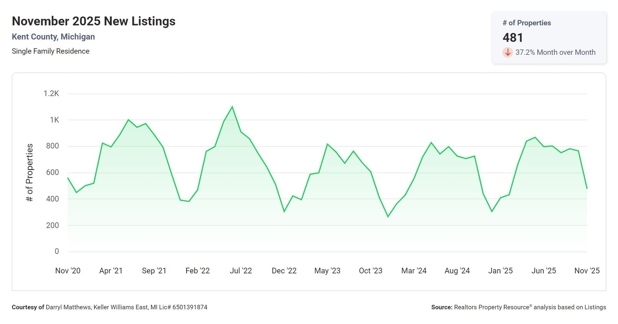
Task: Click the May '23 x-axis label
Action: [327, 271]
